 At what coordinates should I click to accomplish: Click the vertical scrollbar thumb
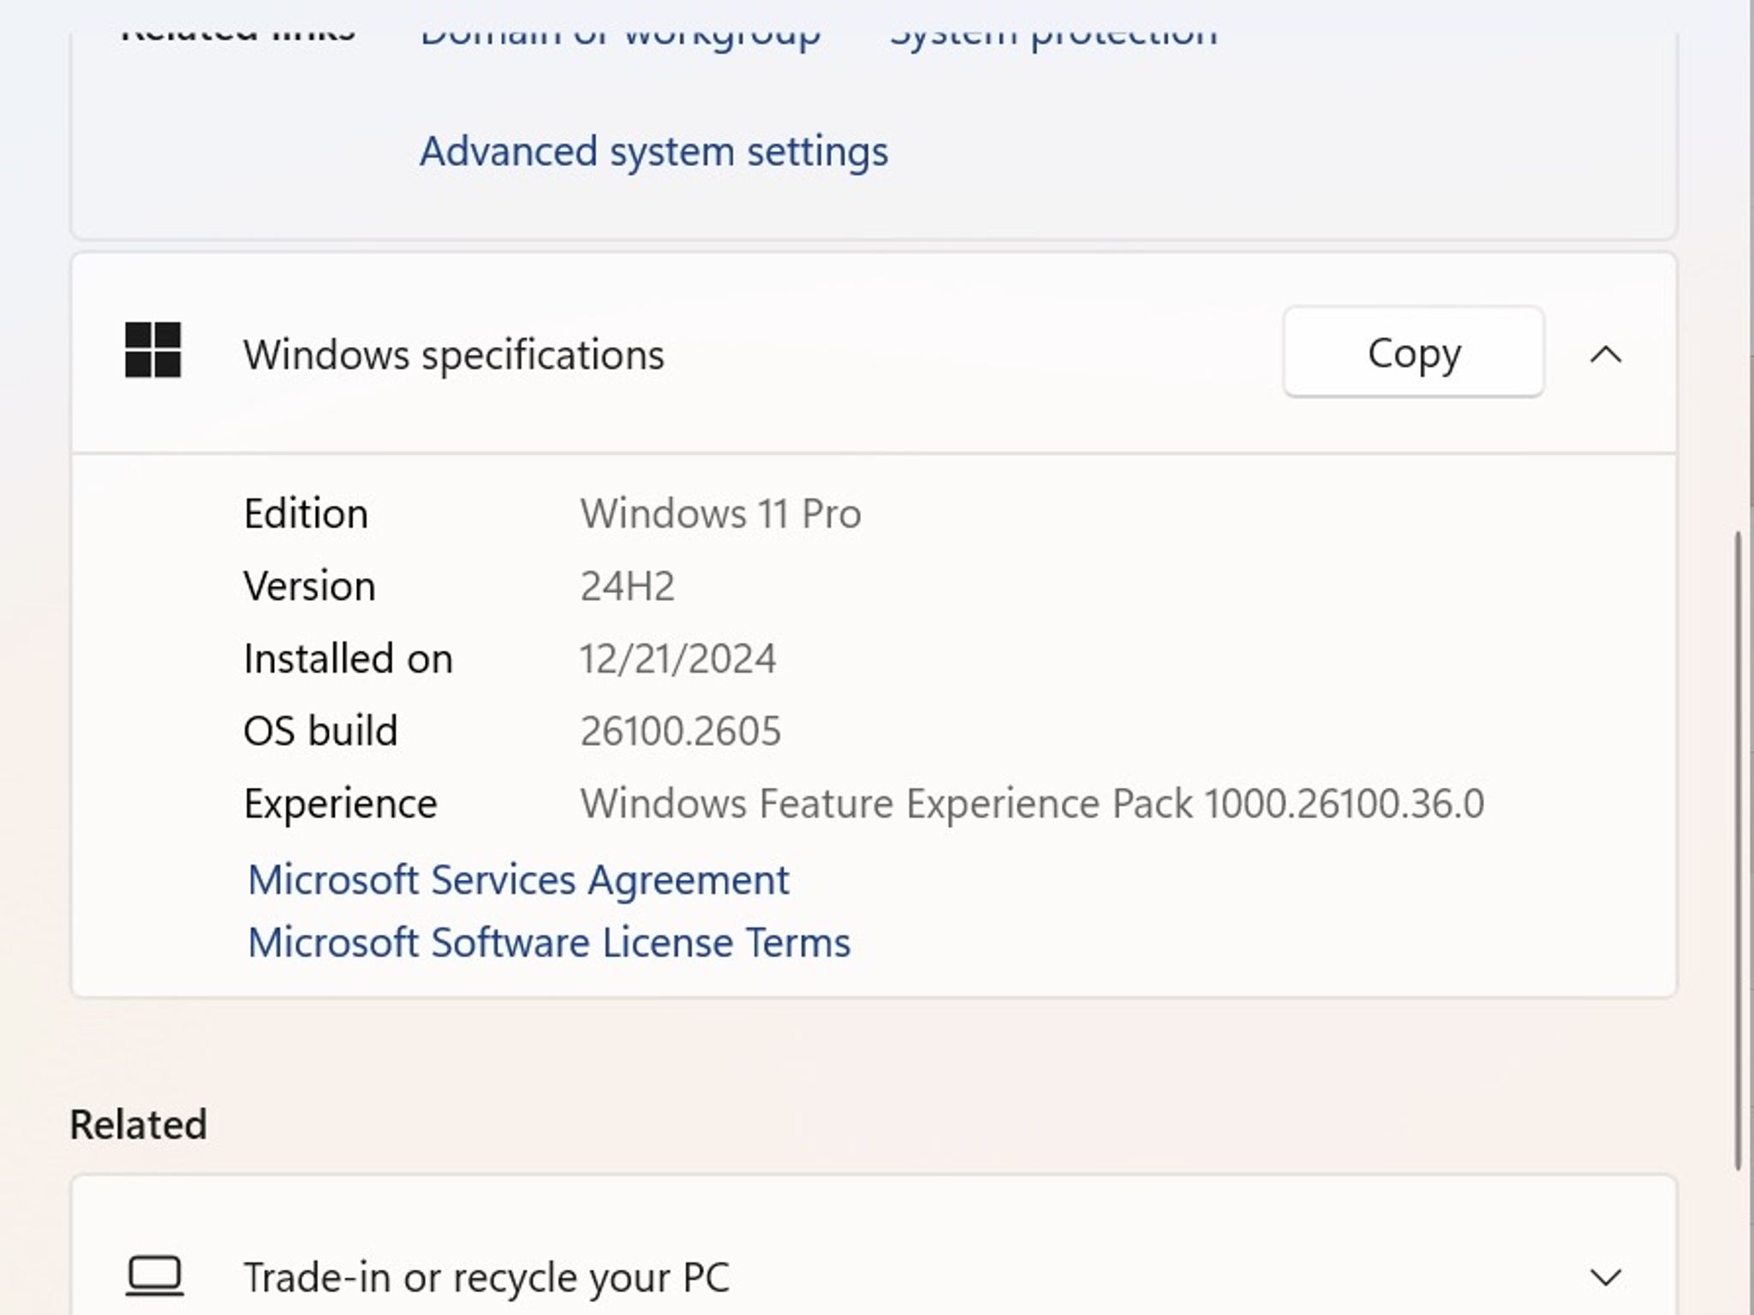pyautogui.click(x=1738, y=850)
